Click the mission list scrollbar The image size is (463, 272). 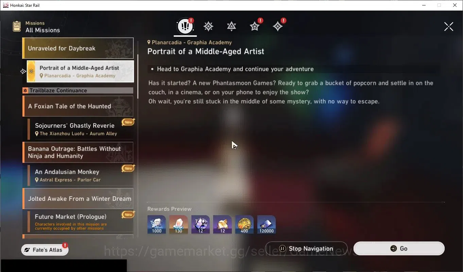(x=138, y=76)
